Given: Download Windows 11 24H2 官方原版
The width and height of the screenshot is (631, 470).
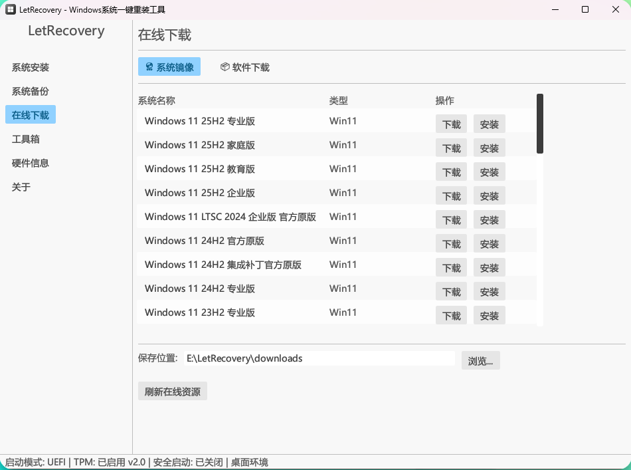Looking at the screenshot, I should (451, 244).
